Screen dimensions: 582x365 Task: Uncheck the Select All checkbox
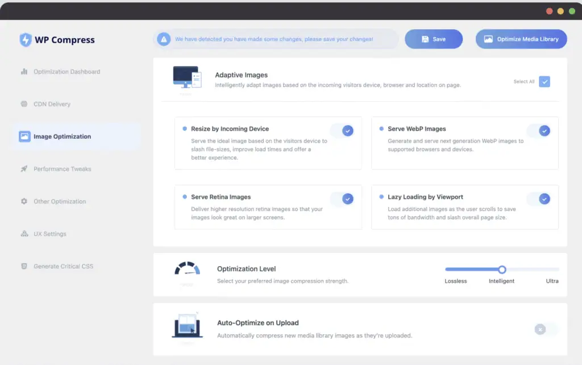[x=544, y=81]
